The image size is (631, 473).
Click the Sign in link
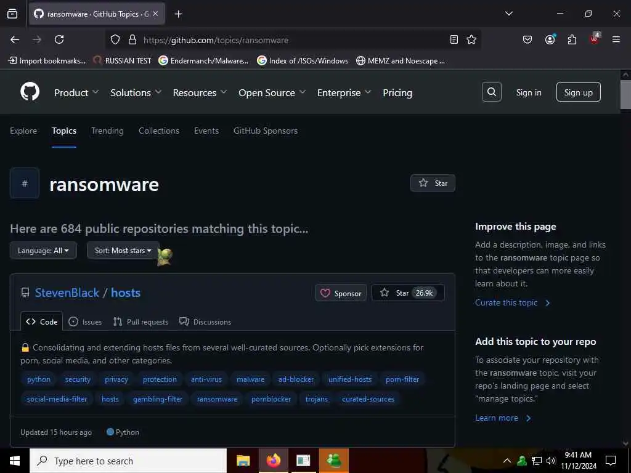point(529,92)
